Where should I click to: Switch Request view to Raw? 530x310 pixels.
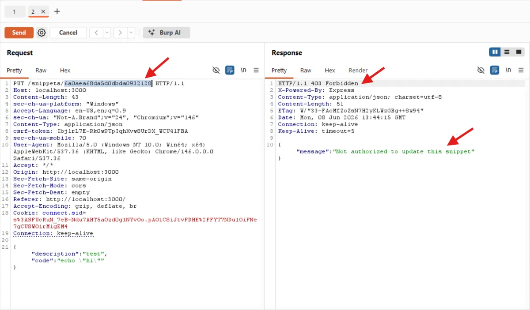point(41,71)
